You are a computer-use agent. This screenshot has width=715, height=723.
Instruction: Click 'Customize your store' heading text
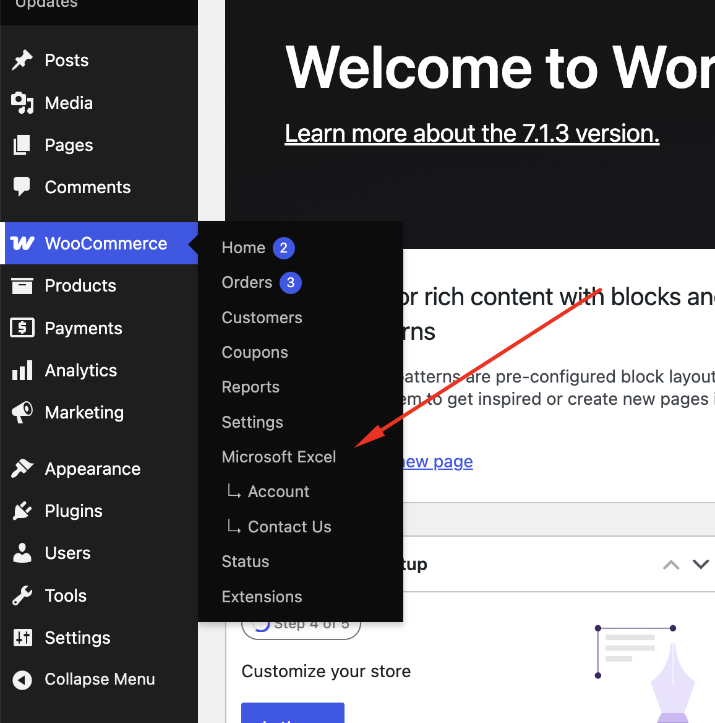[326, 672]
